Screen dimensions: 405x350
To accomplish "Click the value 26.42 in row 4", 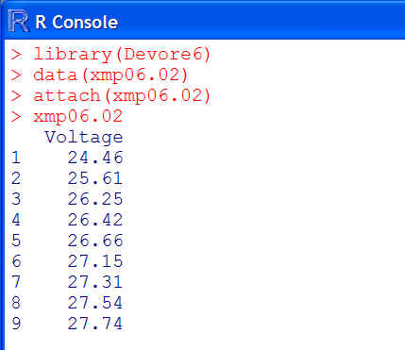I will tap(95, 220).
